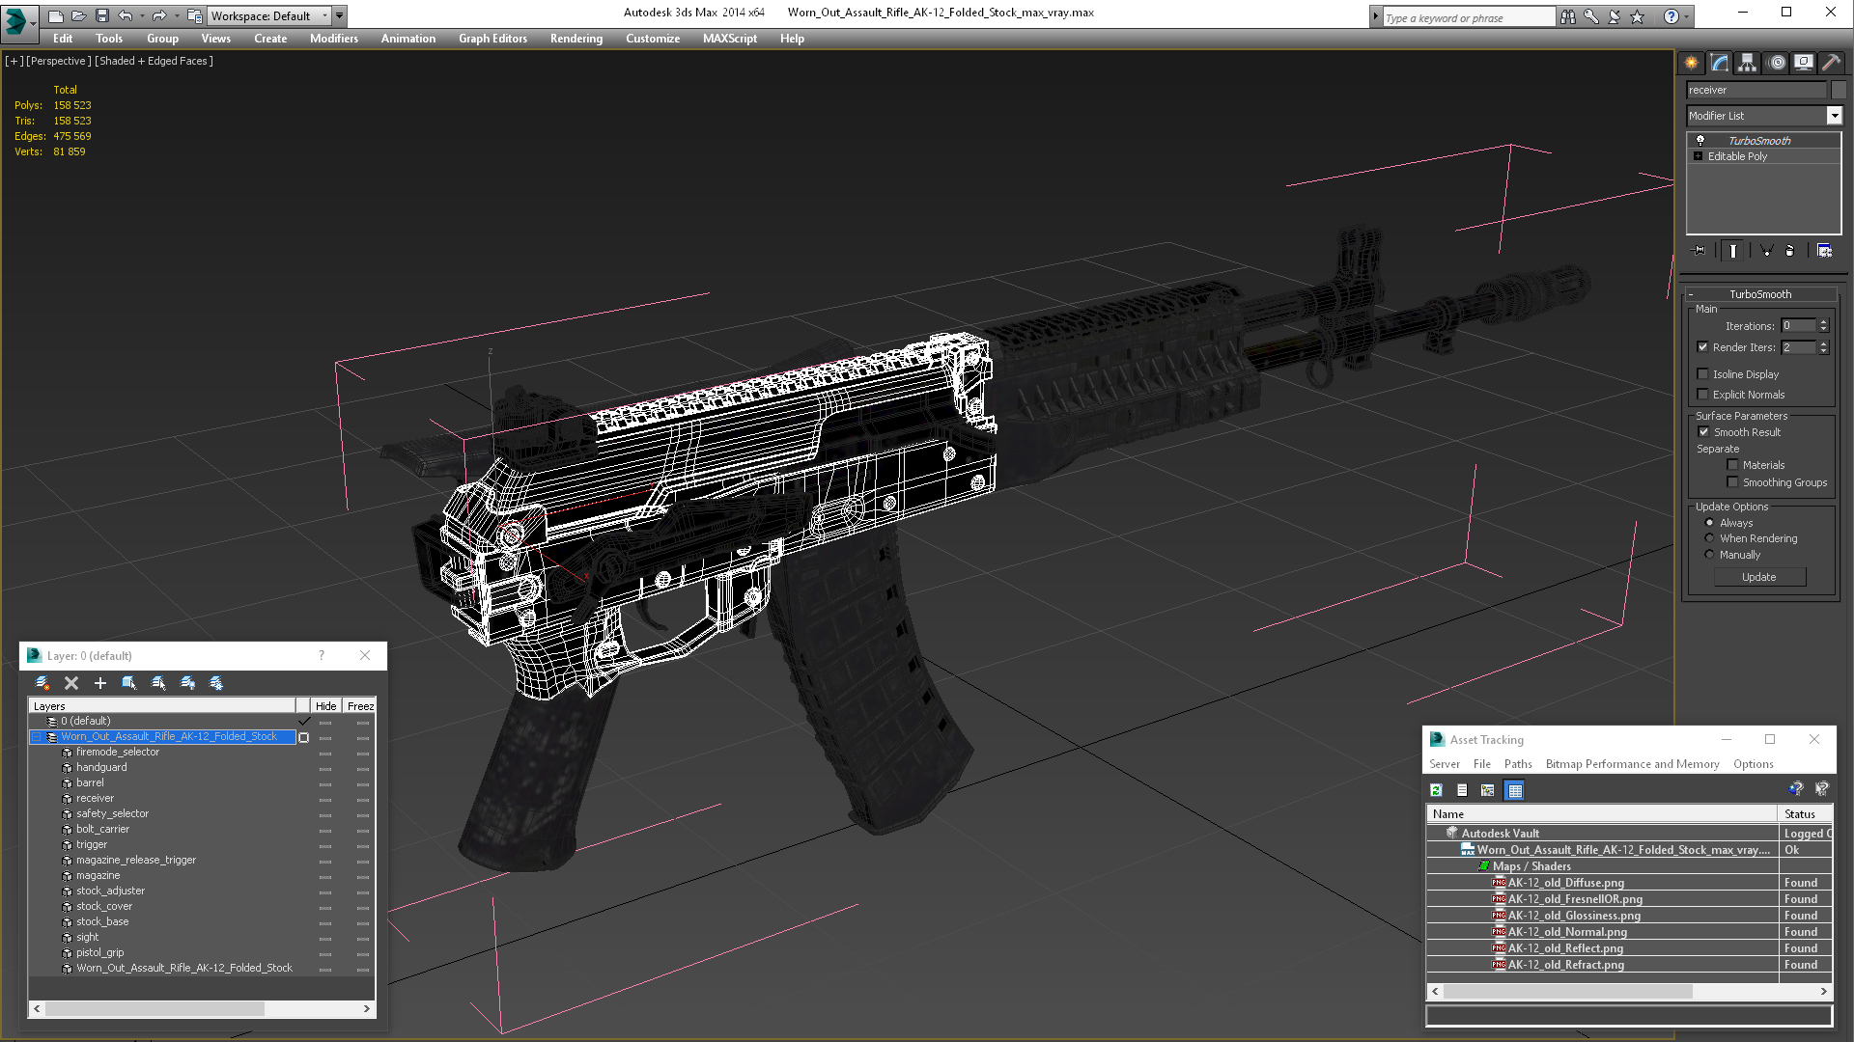Click Hide/Unhide All Layers icon
Screen dimensions: 1854x1042
pos(187,683)
